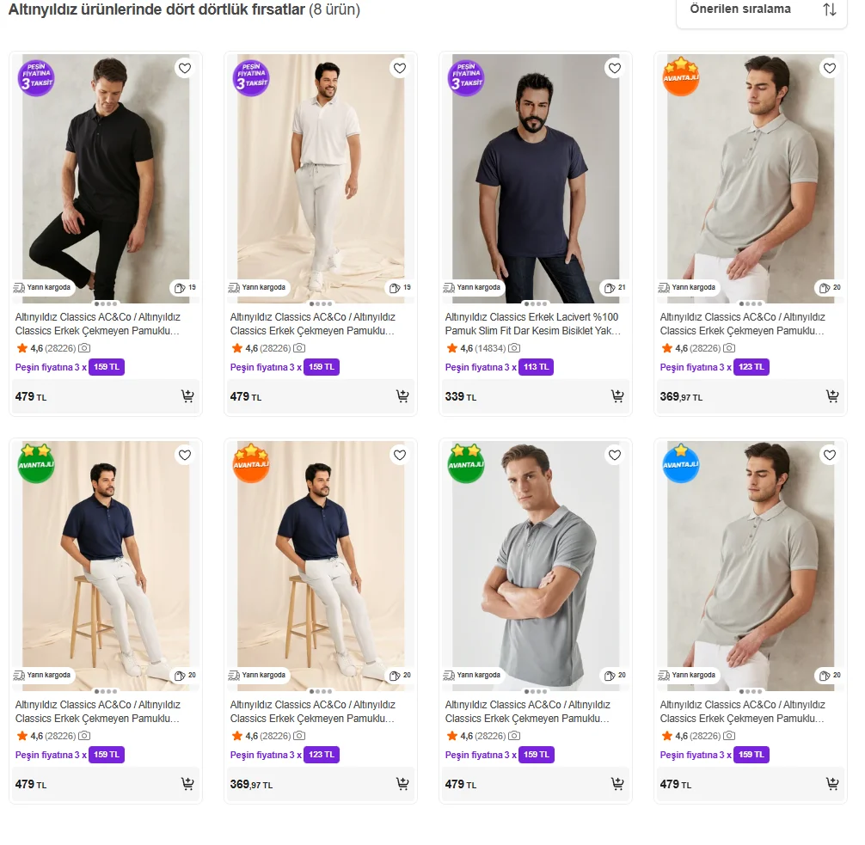865x845 pixels.
Task: Click the color options icon on black polo image
Action: click(180, 288)
